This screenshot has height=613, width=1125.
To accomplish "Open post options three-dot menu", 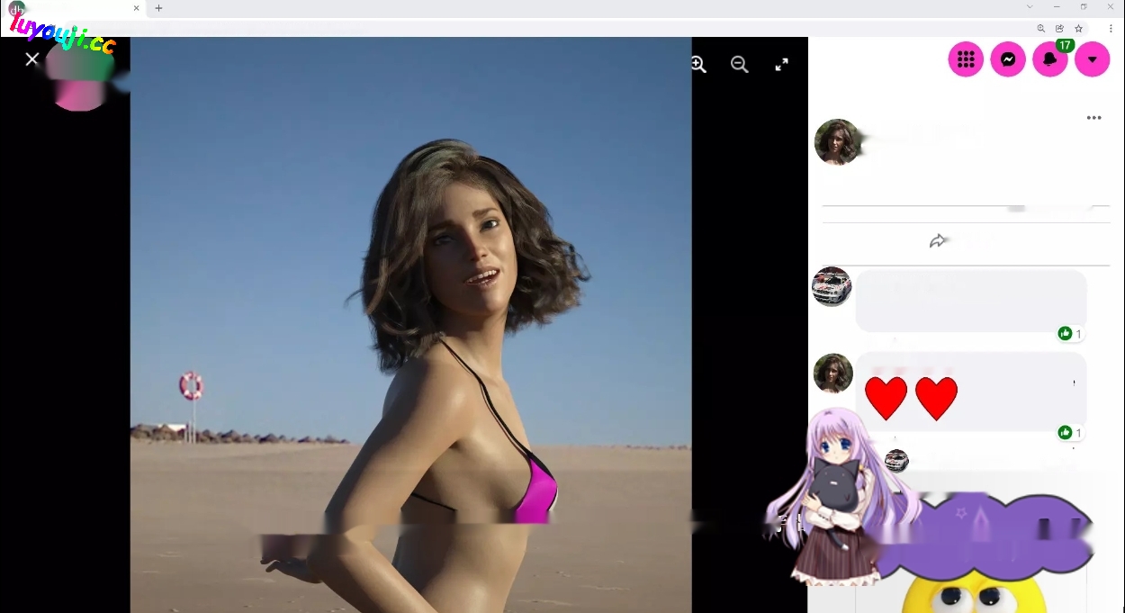I will tap(1093, 118).
